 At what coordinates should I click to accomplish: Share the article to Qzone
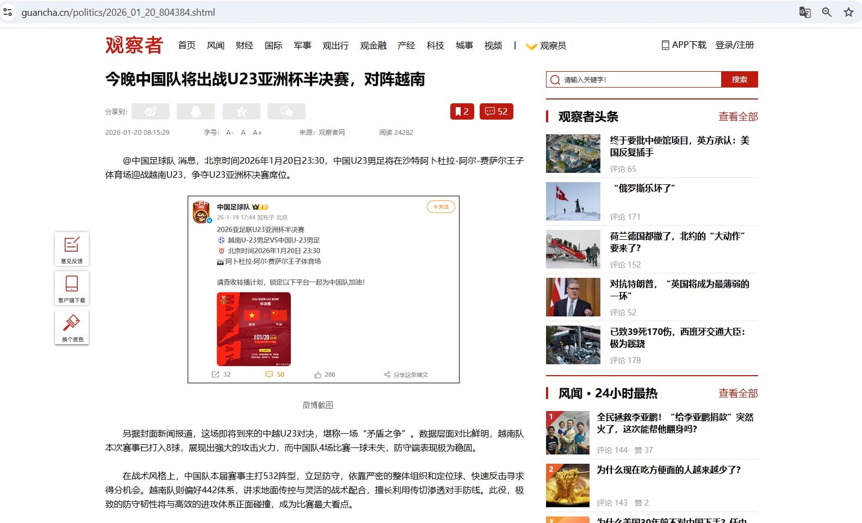point(241,111)
